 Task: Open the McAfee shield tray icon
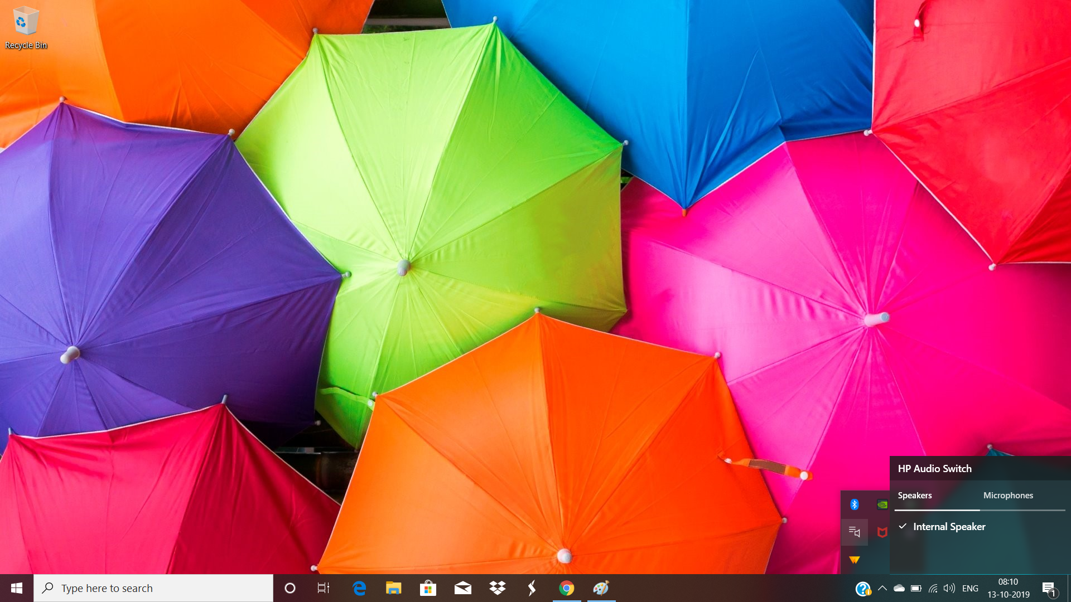882,532
